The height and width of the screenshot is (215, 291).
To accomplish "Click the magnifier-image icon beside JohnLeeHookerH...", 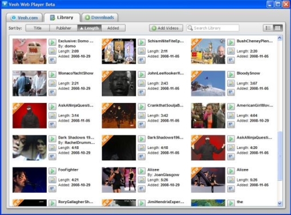I will coord(142,93).
